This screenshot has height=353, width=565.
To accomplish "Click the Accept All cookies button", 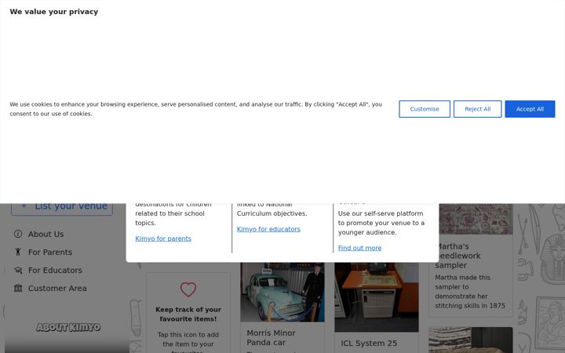I will [530, 109].
